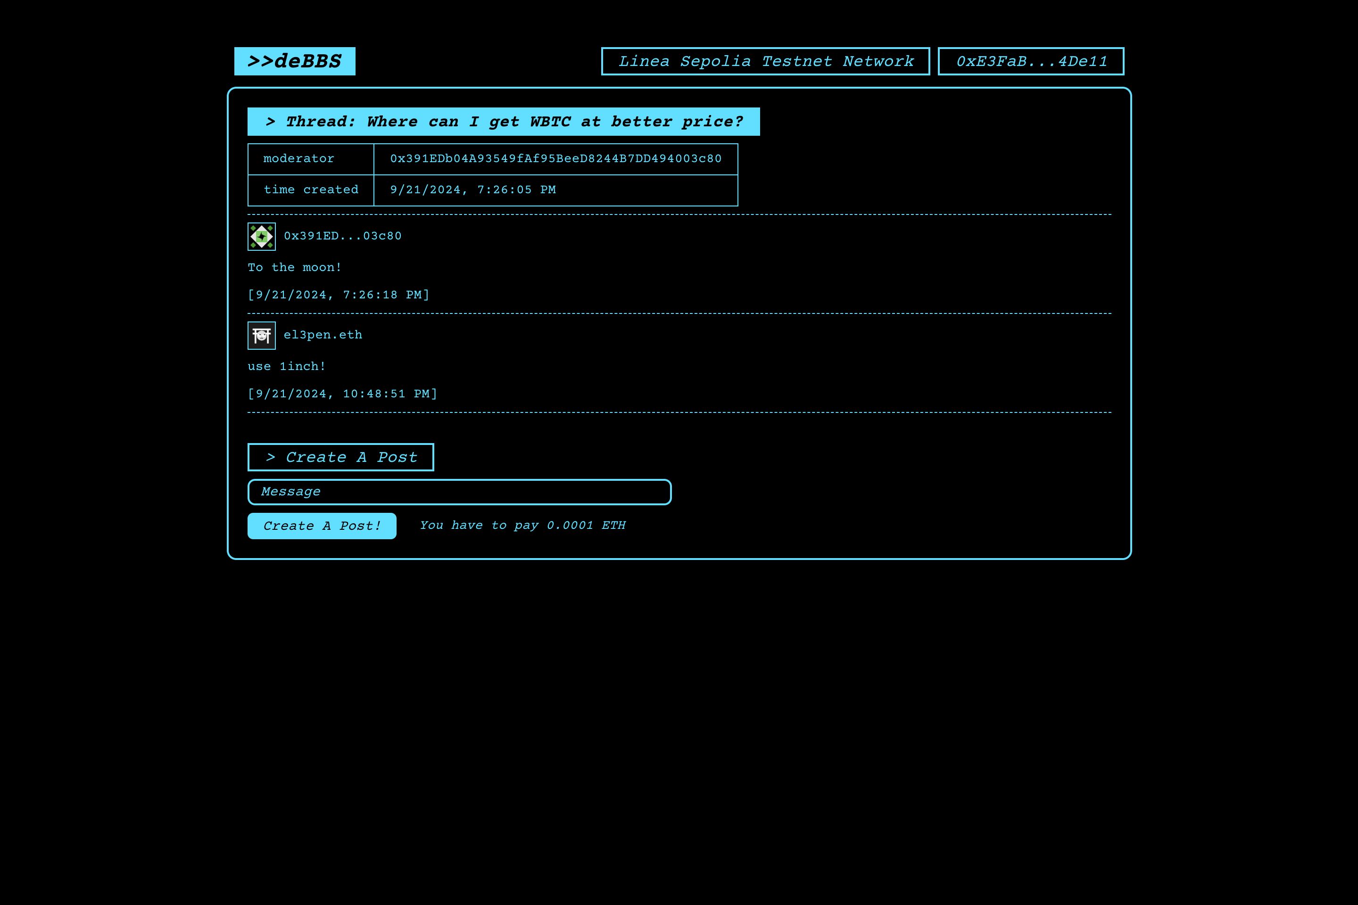This screenshot has width=1358, height=905.
Task: Click the Create A Post! button
Action: pyautogui.click(x=321, y=524)
